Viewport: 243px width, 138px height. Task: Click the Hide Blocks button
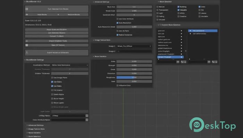[42, 14]
